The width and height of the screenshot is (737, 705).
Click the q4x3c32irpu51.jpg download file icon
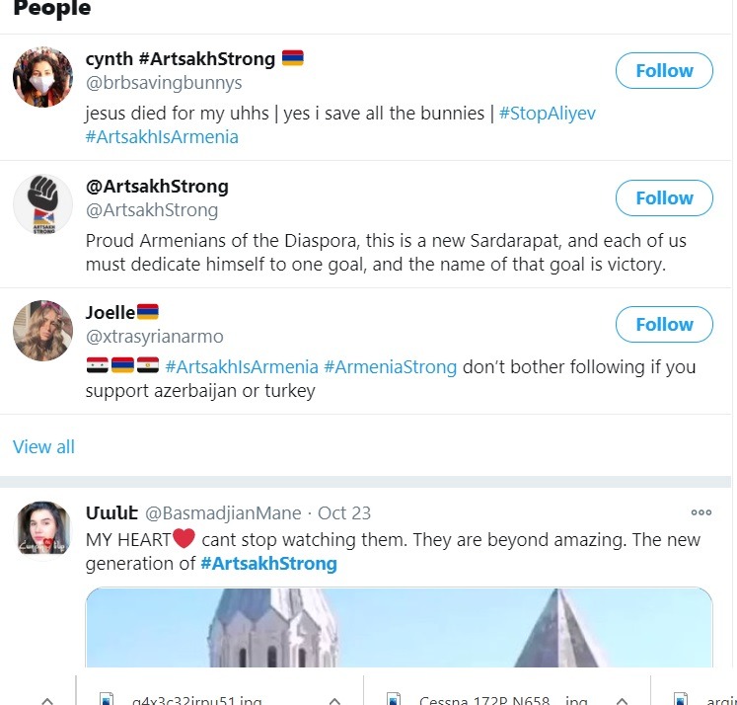click(x=108, y=699)
